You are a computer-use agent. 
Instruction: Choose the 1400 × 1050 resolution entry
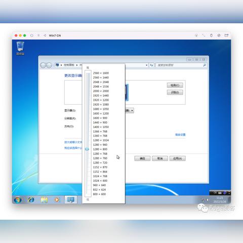pos(101,127)
